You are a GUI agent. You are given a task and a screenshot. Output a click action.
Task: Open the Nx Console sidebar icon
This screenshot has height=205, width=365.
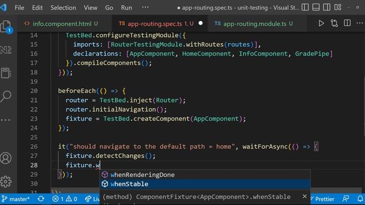pos(6,50)
